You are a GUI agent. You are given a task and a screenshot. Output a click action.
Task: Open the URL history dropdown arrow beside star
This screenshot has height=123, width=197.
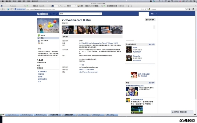[144, 9]
